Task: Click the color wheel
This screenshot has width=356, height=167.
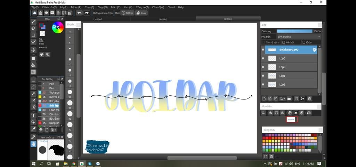Action: tap(58, 27)
